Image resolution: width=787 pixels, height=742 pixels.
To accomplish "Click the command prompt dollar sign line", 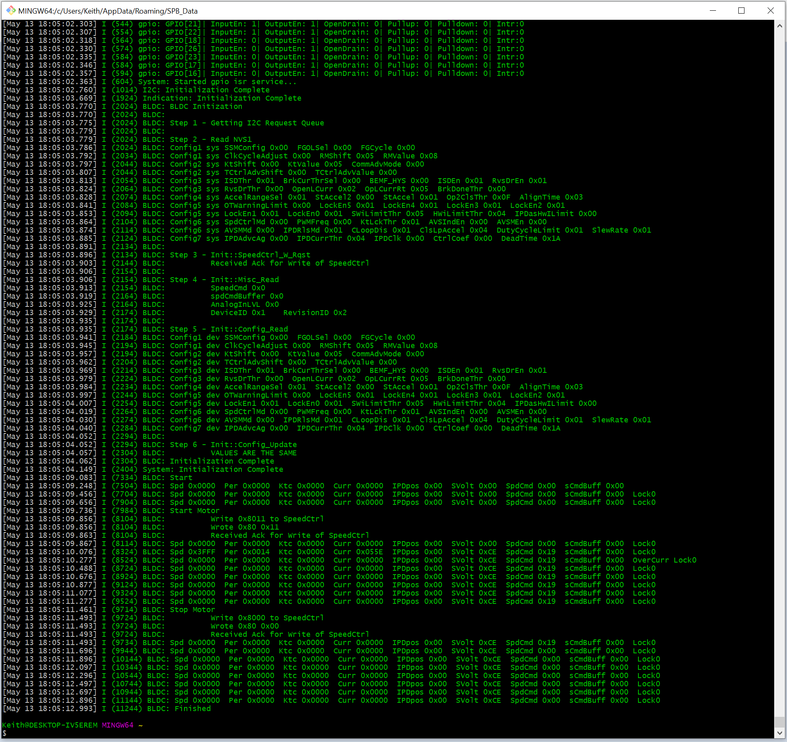I will click(x=5, y=733).
